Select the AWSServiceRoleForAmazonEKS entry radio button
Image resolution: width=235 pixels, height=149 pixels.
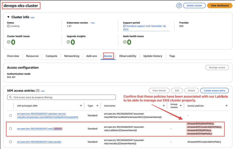coord(11,115)
